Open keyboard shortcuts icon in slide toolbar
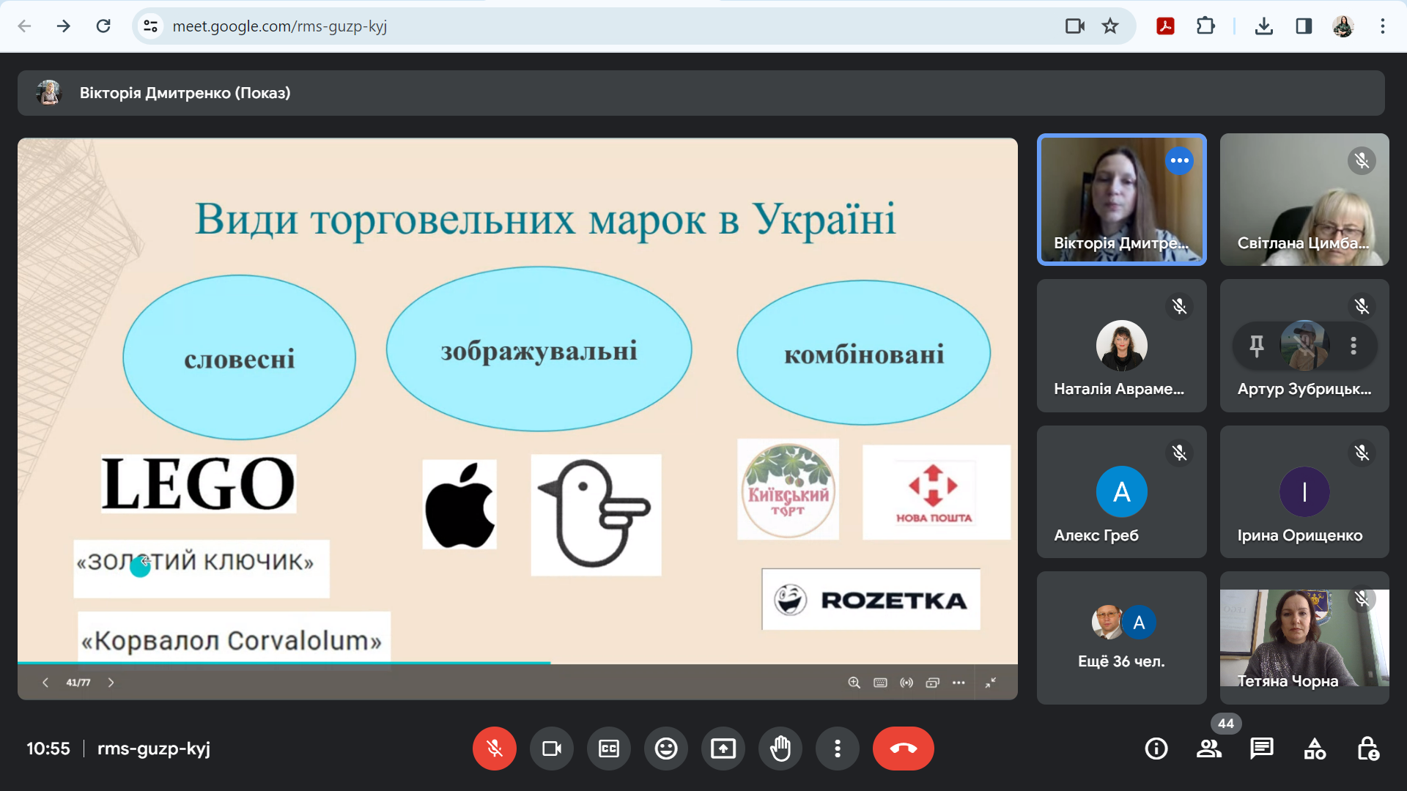Screen dimensions: 1407x791 tap(880, 683)
